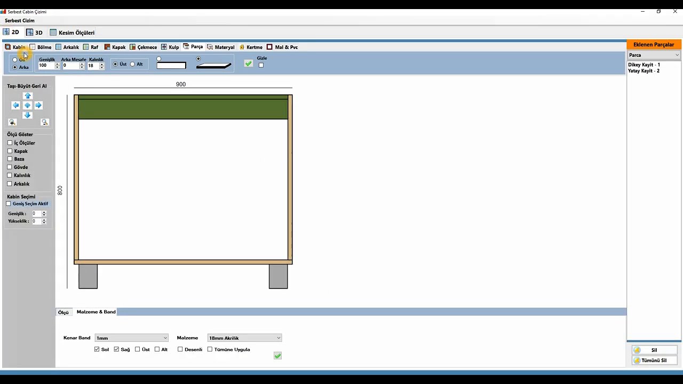Select the Parça tool tab
This screenshot has width=683, height=384.
193,47
